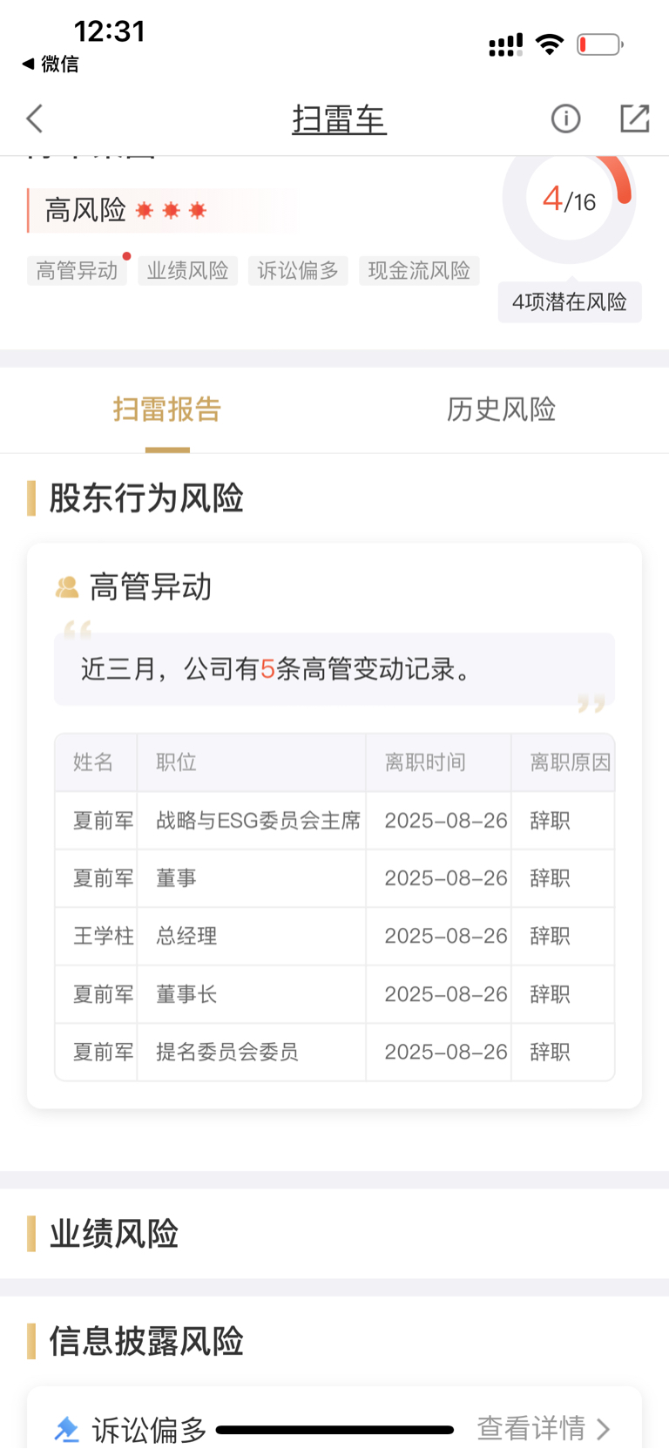This screenshot has height=1449, width=669.
Task: Tap the 王学柱 总经理 table row
Action: pyautogui.click(x=334, y=937)
